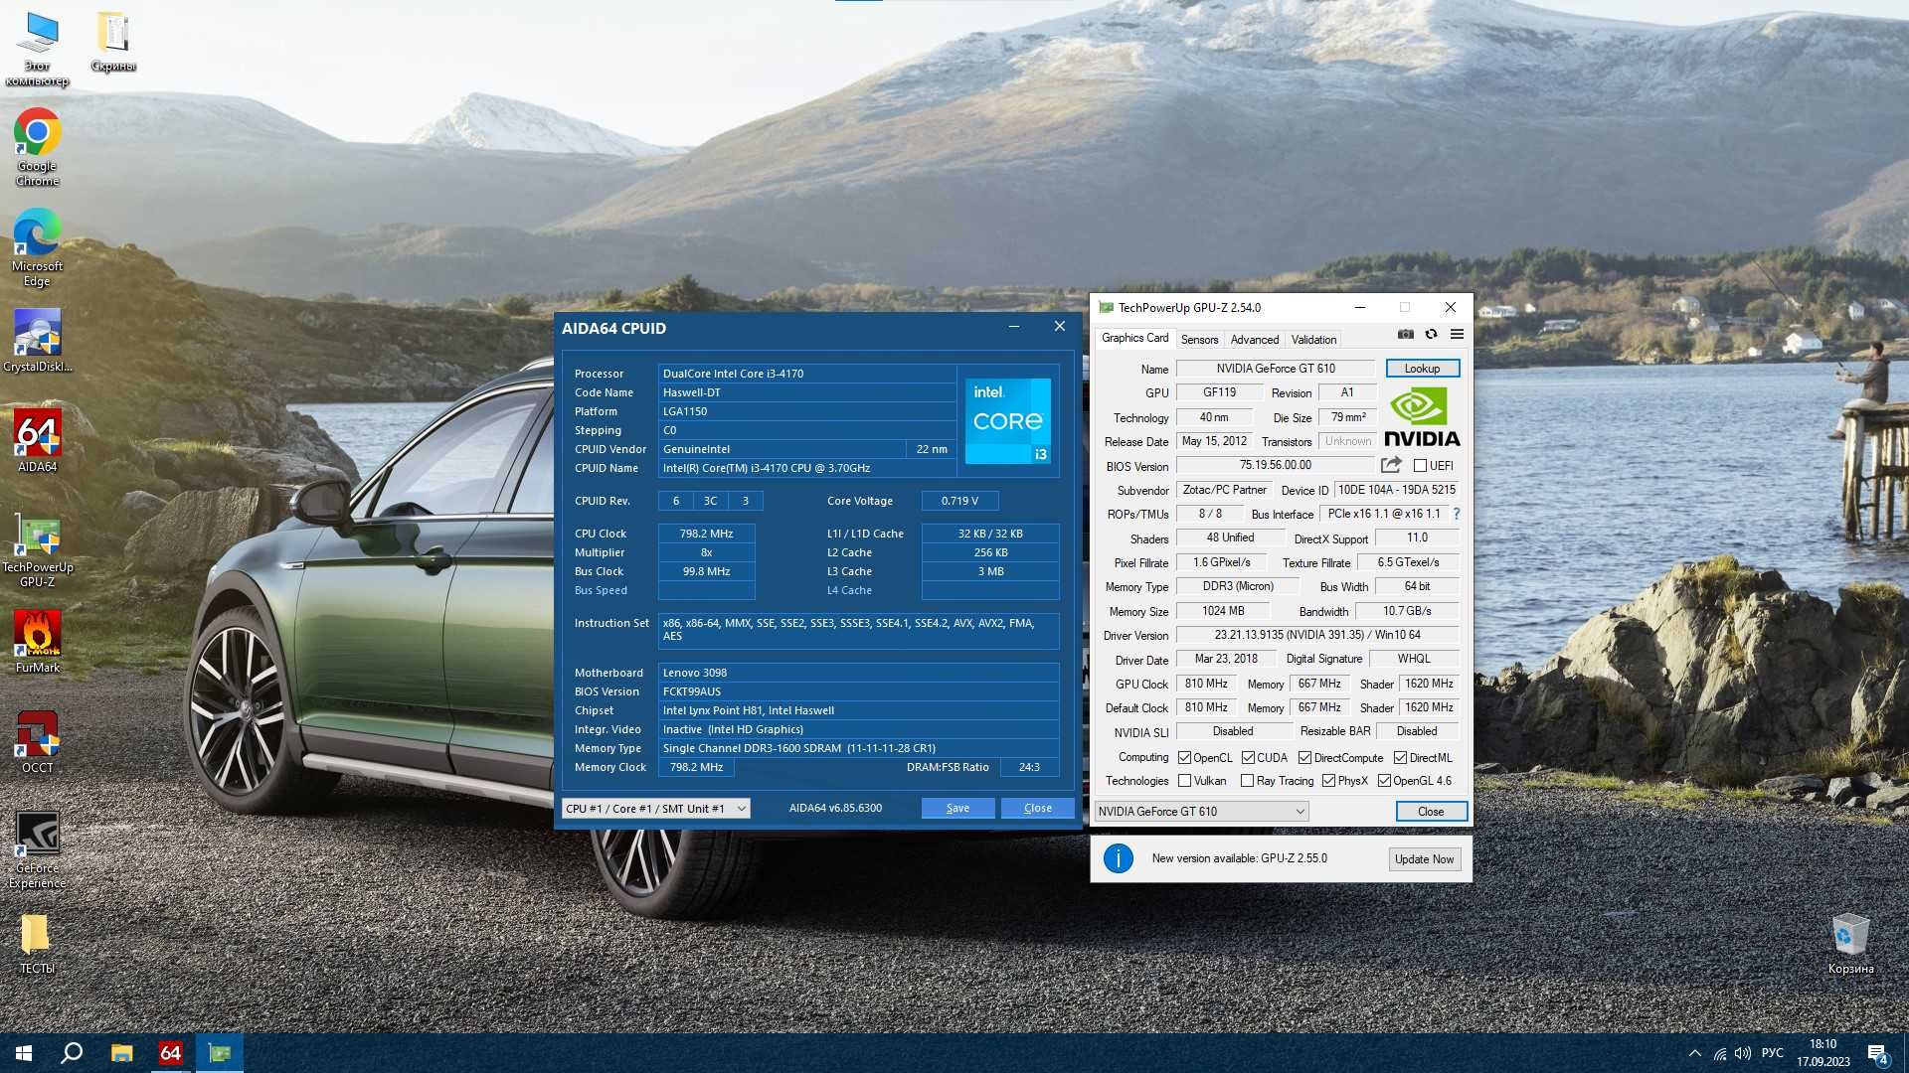Switch to the Advanced tab
The image size is (1909, 1073).
(1255, 340)
